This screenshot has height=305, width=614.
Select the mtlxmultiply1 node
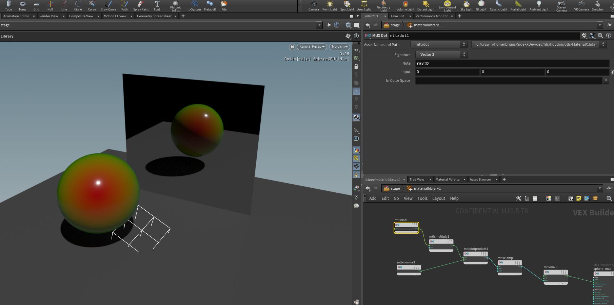[441, 244]
